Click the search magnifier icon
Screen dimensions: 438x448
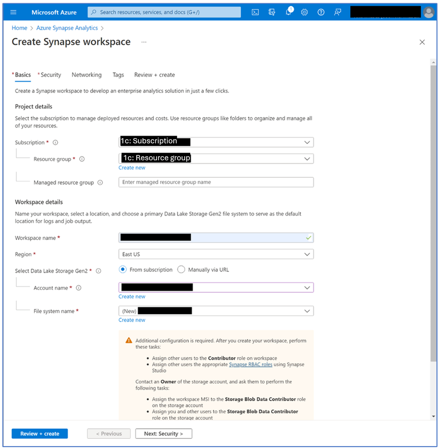[94, 12]
